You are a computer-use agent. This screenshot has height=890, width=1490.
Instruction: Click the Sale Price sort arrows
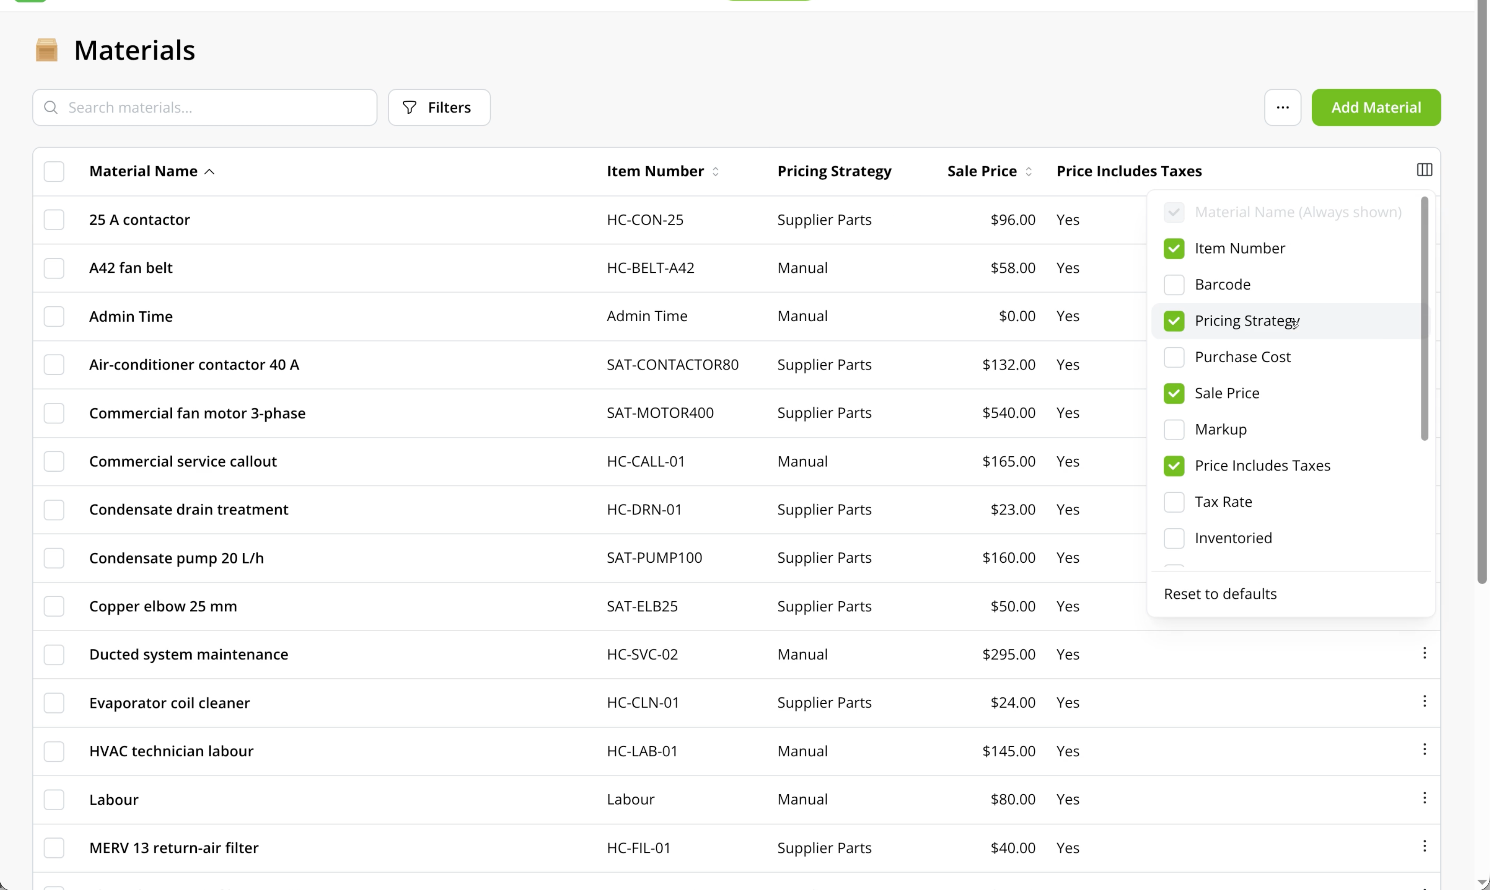click(x=1029, y=172)
